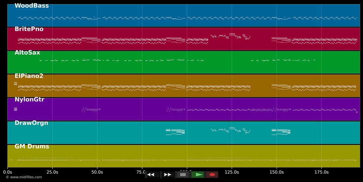Screen dimensions: 363x182
Task: Click the 125.0s timeline marker
Action: pyautogui.click(x=232, y=172)
